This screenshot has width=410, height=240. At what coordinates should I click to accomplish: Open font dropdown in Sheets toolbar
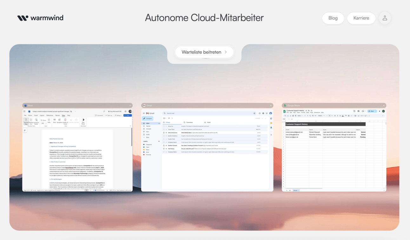[x=321, y=116]
